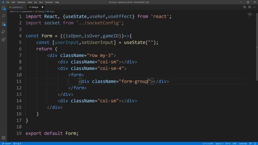
Task: Click the master branch in the status bar
Action: [6, 143]
